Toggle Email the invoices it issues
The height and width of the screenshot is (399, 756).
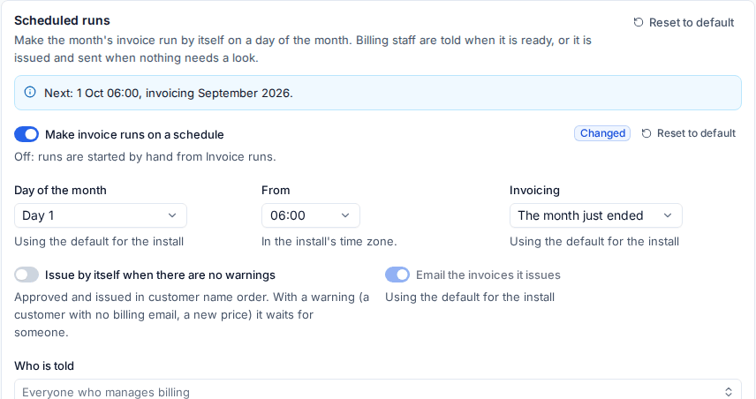[397, 275]
